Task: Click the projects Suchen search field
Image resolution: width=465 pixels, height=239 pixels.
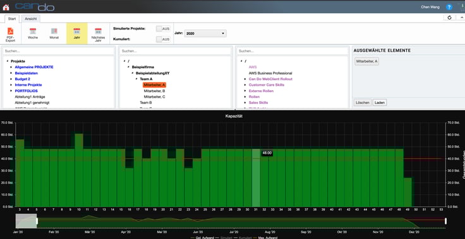Action: point(58,51)
